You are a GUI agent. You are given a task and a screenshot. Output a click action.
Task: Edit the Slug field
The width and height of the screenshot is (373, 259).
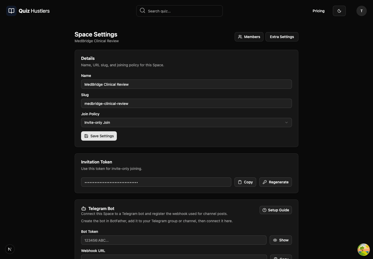tap(187, 103)
